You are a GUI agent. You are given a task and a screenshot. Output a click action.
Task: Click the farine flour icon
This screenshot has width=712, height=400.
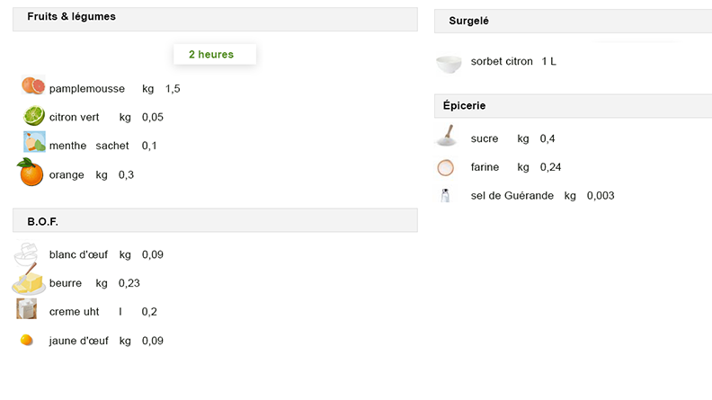coord(446,167)
